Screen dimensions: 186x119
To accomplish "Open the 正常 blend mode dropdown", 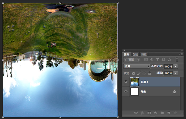I will point(137,66).
